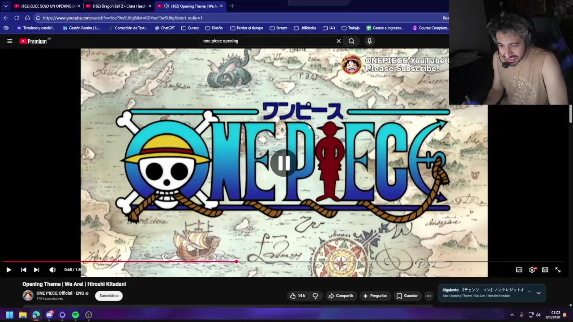This screenshot has width=573, height=322.
Task: Open the ONE PIECE Official channel avatar
Action: pos(28,296)
